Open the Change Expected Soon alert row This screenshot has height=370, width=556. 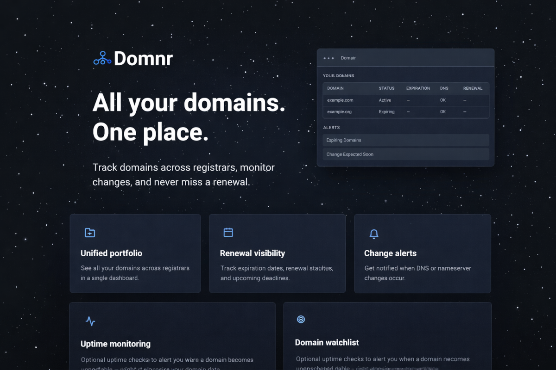tap(406, 154)
